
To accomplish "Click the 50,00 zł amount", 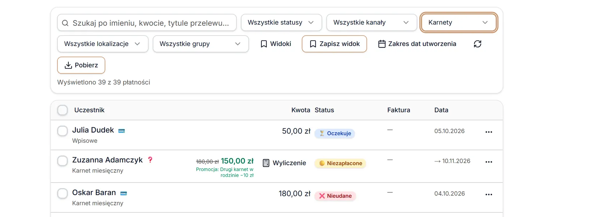I will tap(296, 131).
